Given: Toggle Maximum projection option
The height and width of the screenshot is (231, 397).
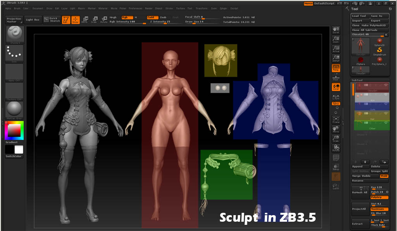Looking at the screenshot, I should [379, 209].
